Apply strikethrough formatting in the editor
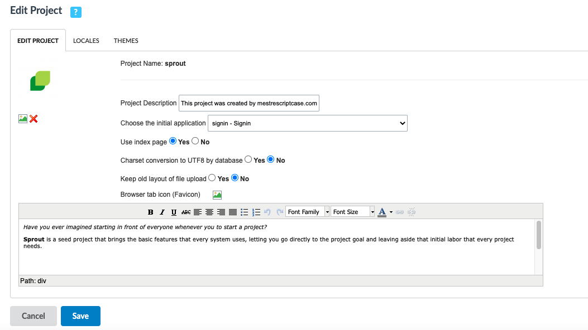The image size is (588, 330). (185, 212)
